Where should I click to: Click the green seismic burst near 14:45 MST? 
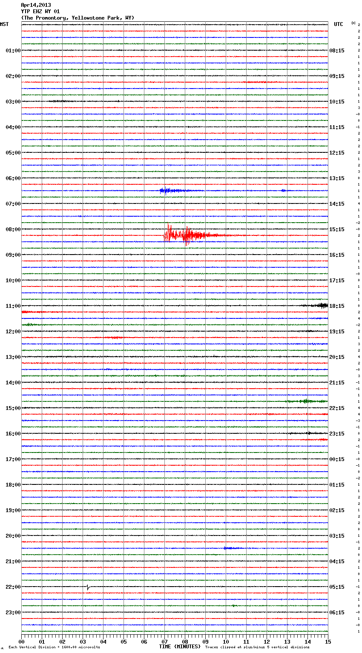(x=307, y=401)
